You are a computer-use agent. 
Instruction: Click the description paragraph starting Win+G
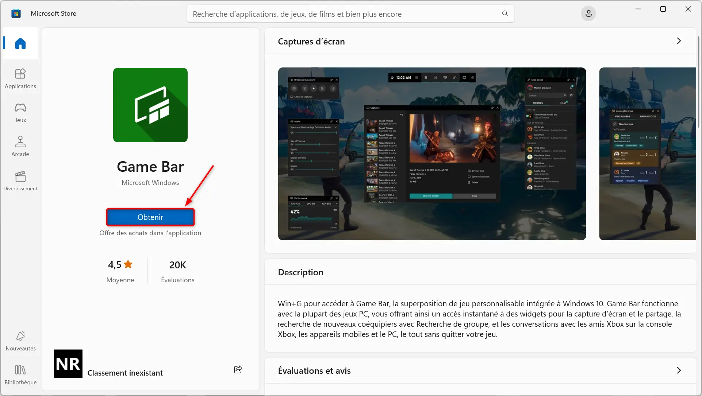[x=479, y=319]
